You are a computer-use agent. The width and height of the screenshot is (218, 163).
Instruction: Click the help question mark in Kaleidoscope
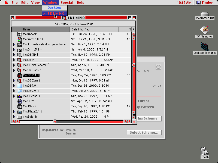(158, 67)
